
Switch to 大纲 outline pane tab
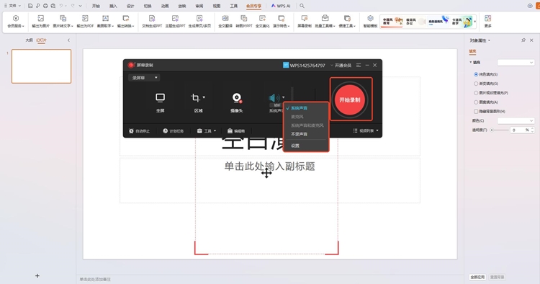point(29,40)
